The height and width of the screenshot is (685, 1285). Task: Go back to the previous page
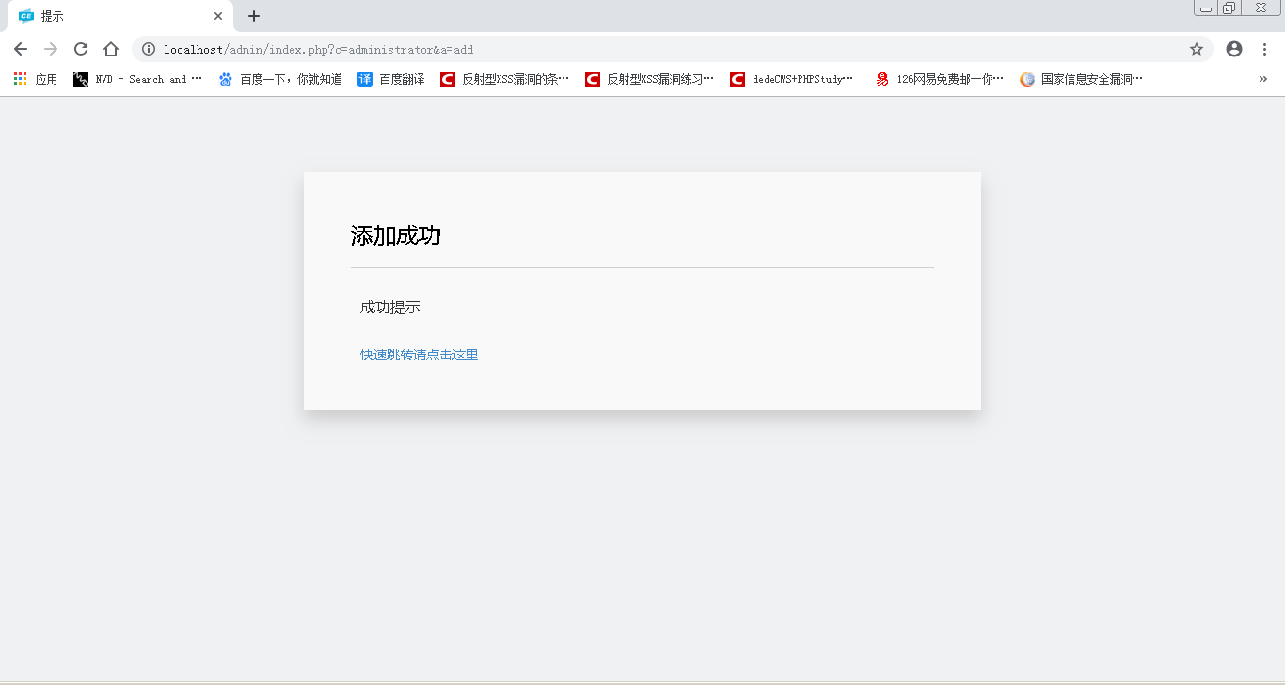click(x=21, y=49)
